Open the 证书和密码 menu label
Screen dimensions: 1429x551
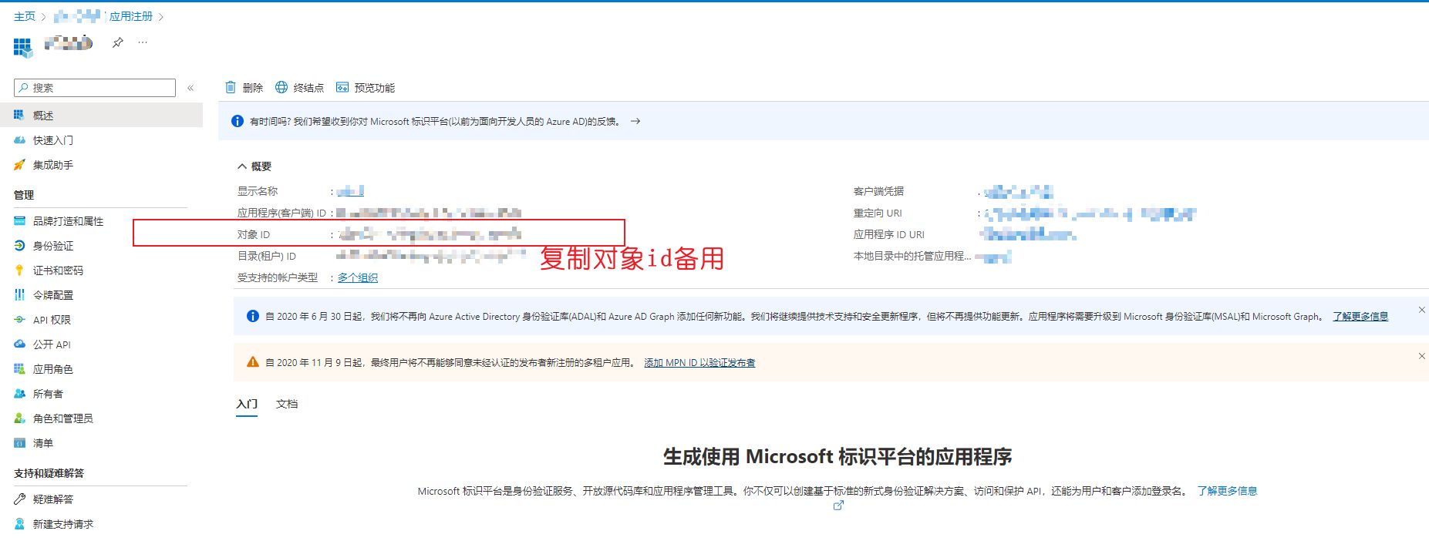click(x=58, y=270)
